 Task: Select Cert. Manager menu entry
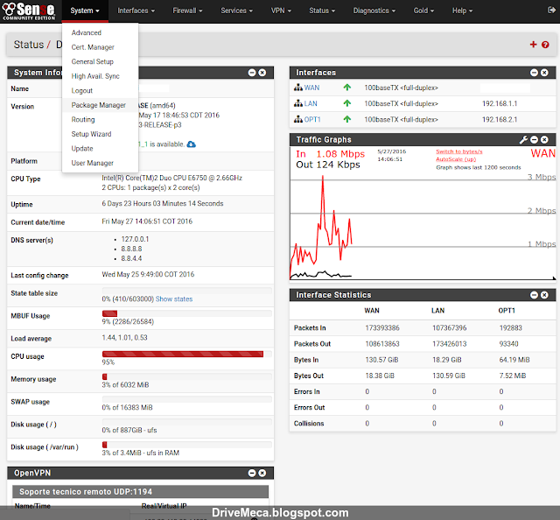100,47
